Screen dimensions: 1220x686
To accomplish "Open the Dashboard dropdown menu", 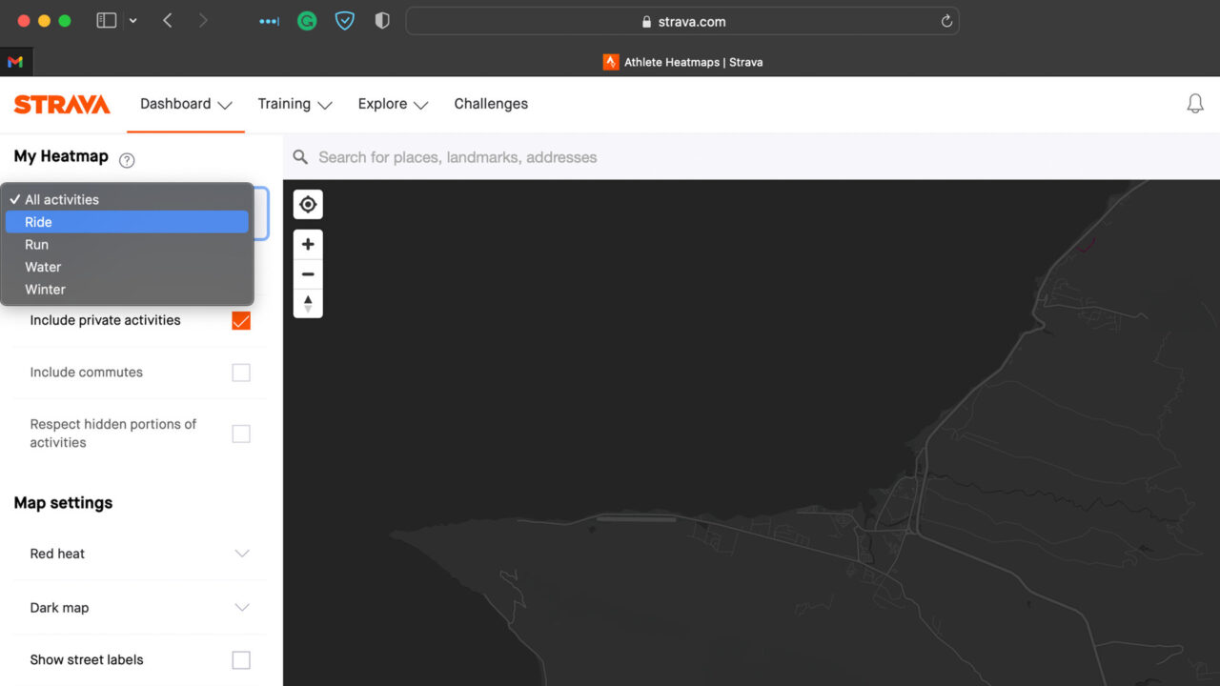I will pos(185,104).
